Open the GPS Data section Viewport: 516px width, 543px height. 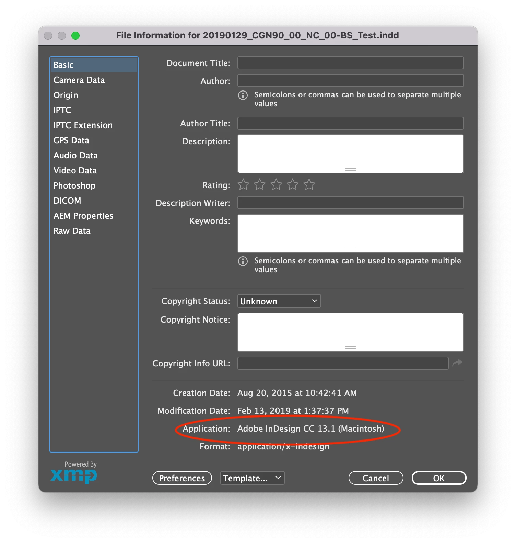(94, 140)
